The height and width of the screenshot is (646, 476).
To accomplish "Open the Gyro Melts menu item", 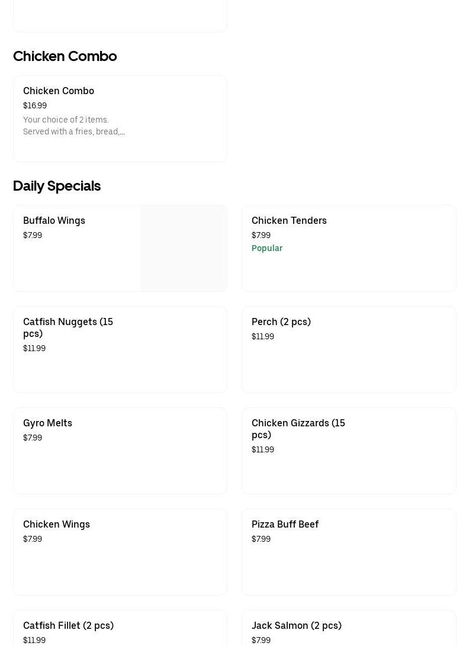I will tap(120, 451).
